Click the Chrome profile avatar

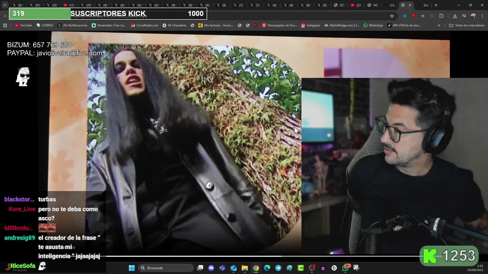pyautogui.click(x=473, y=16)
